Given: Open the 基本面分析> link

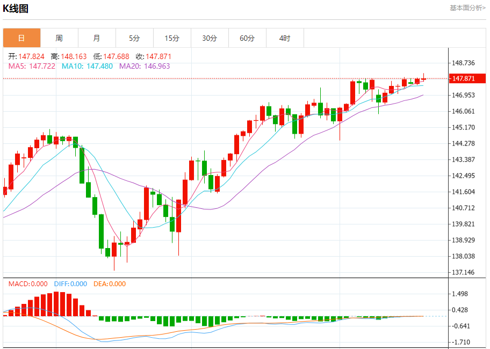Looking at the screenshot, I should click(467, 8).
